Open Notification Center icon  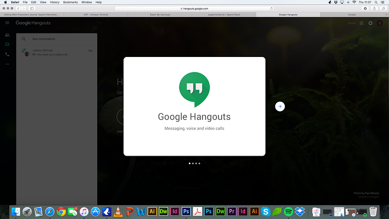coord(383,2)
